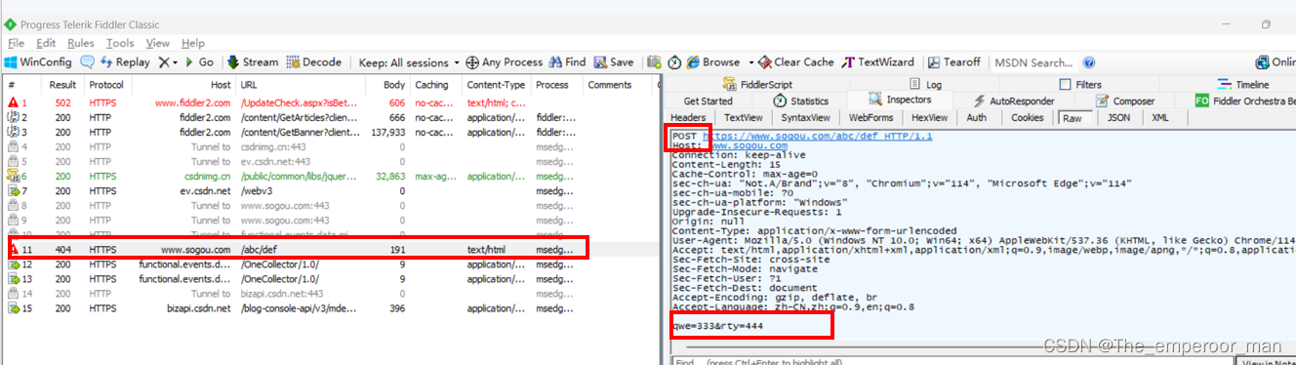Open the Keep: All sessions dropdown
1296x365 pixels.
pos(408,61)
